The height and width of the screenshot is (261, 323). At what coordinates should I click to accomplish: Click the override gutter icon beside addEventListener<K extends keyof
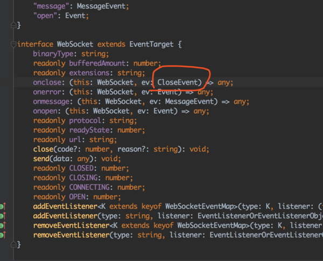(x=3, y=206)
